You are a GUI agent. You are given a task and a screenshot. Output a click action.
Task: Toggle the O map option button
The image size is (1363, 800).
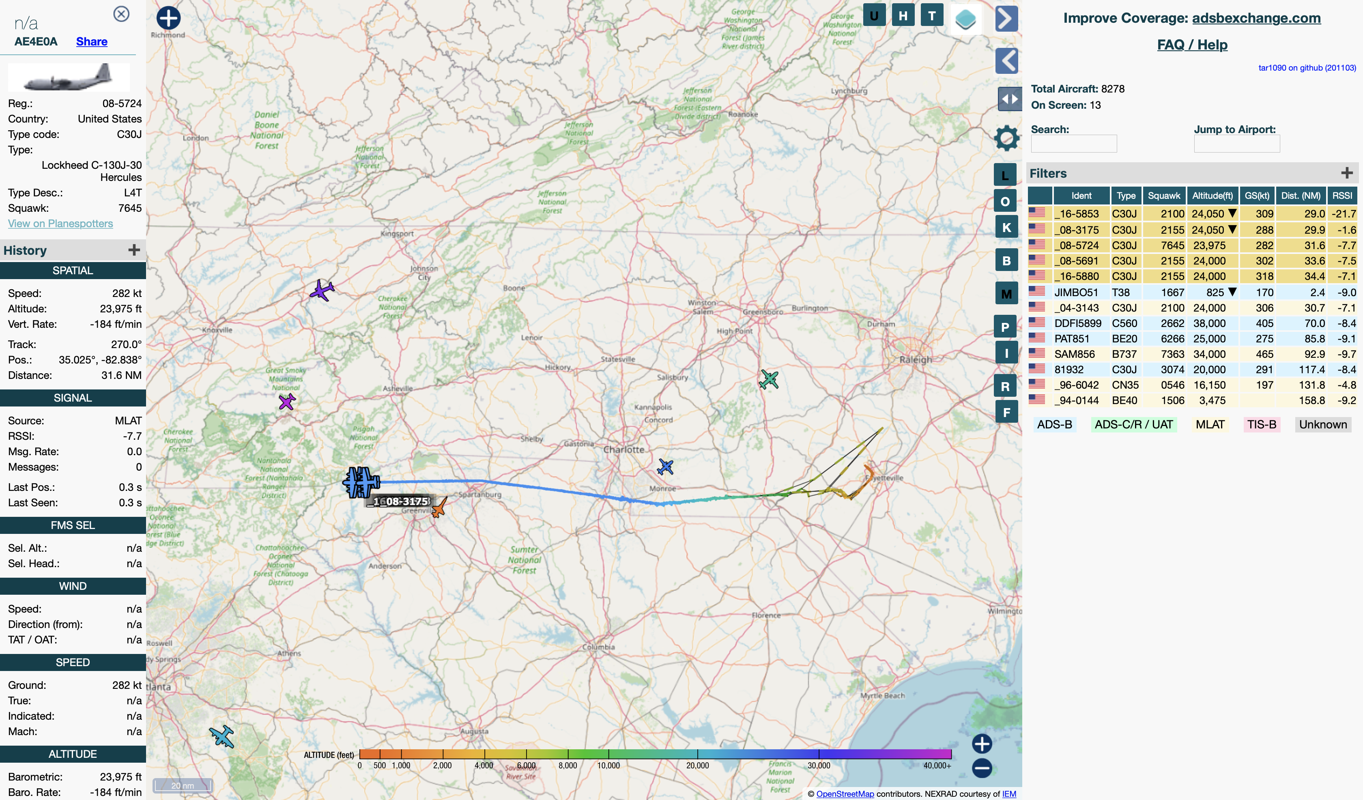[x=1005, y=201]
